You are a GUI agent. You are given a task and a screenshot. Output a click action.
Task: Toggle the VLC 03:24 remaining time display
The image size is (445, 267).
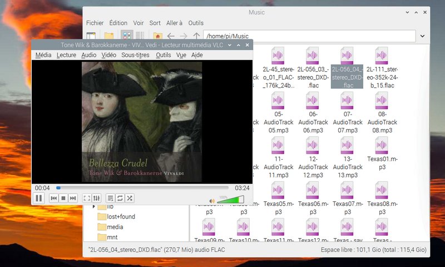coord(242,188)
